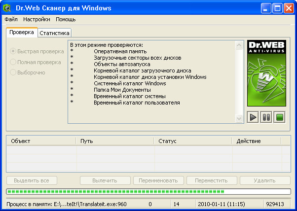The height and width of the screenshot is (211, 297).
Task: Pause the scan with the pause button
Action: [266, 117]
